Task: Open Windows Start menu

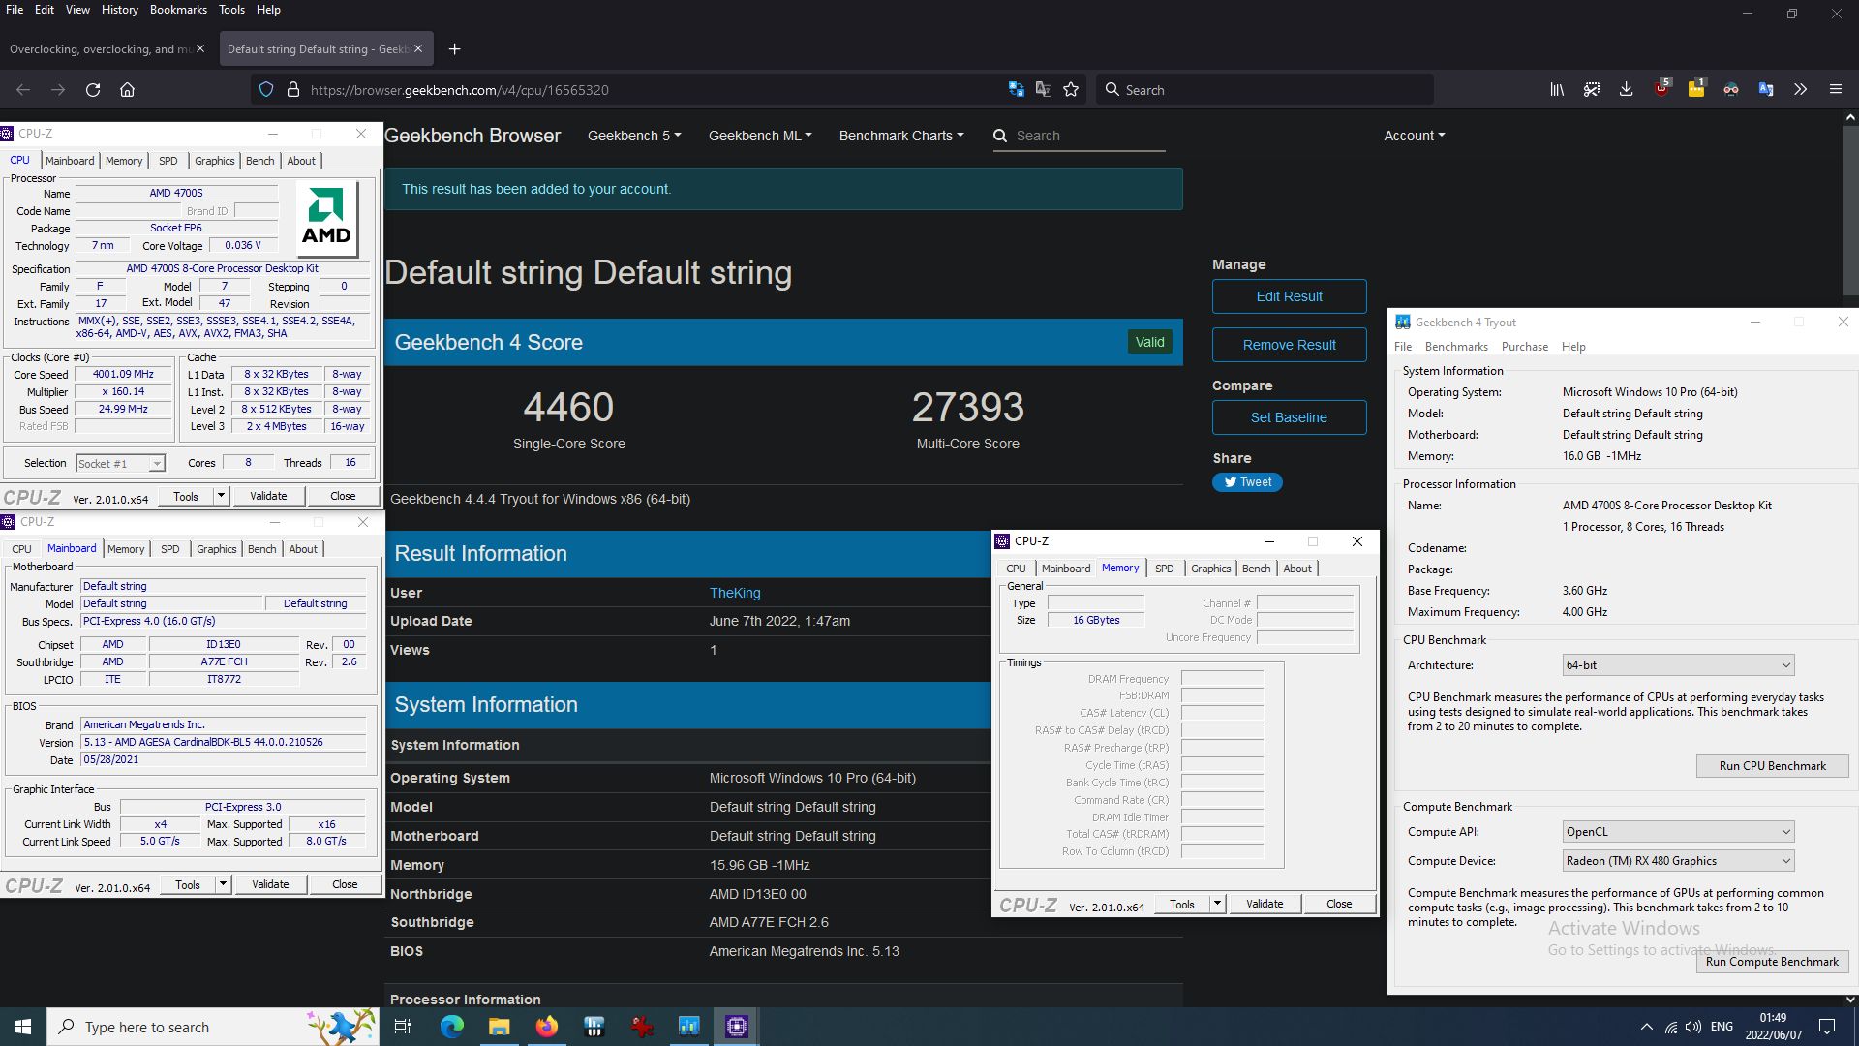Action: [23, 1027]
